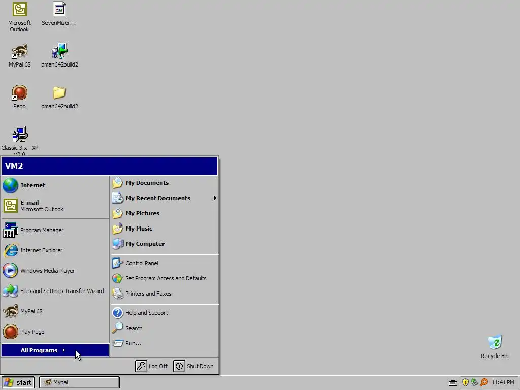This screenshot has height=390, width=520.
Task: Launch Internet Explorer from Start menu
Action: click(55, 250)
